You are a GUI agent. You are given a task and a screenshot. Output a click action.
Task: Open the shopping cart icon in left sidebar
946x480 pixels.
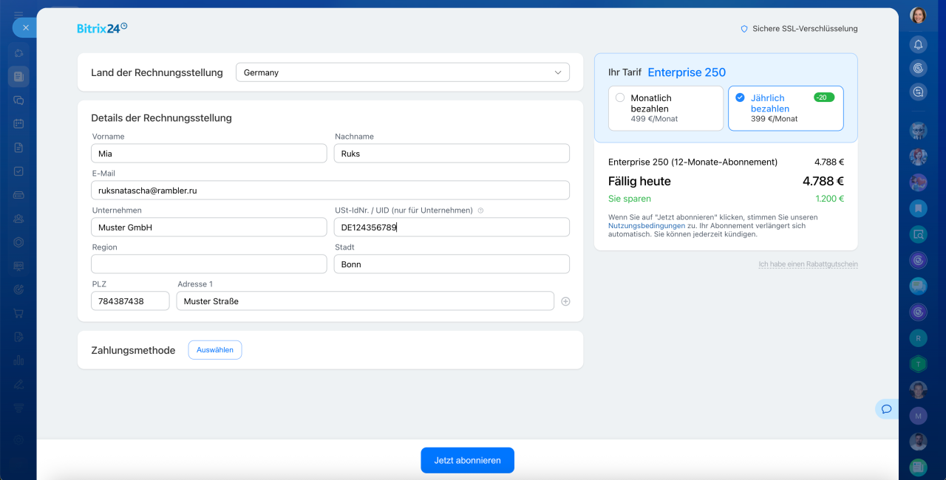tap(19, 313)
